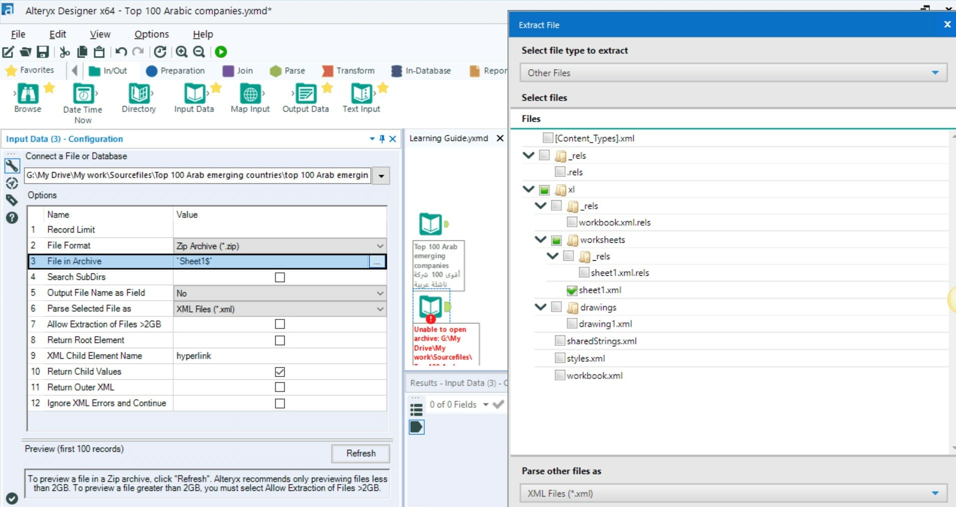This screenshot has width=956, height=507.
Task: Open the Annotation tag icon
Action: click(x=12, y=200)
